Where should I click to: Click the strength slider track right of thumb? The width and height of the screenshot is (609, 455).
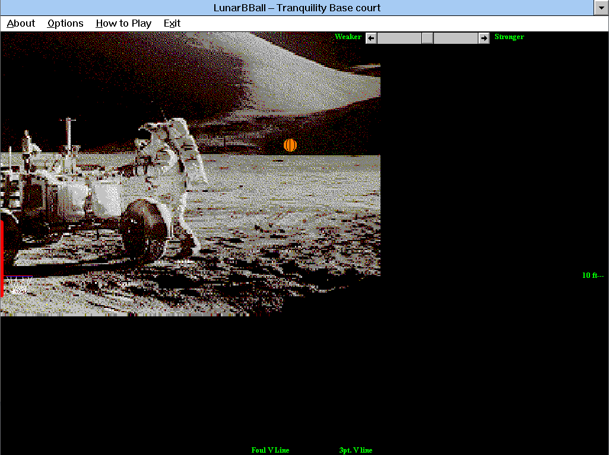coord(456,38)
